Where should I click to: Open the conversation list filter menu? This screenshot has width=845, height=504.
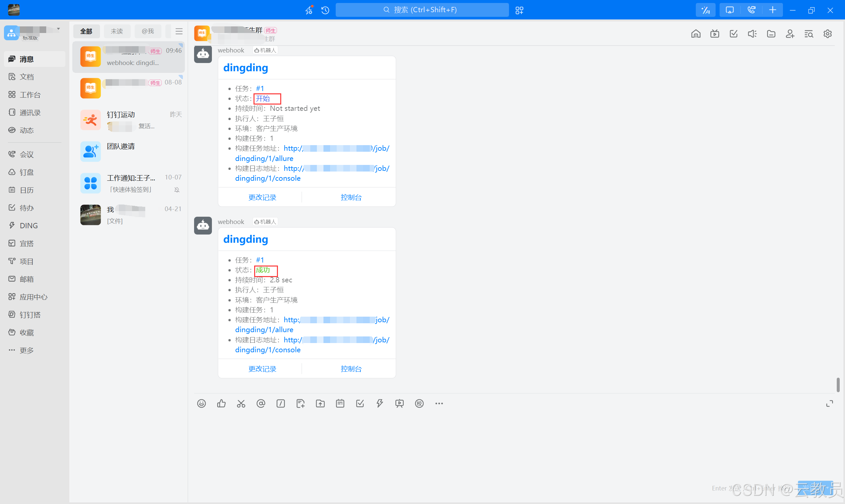tap(179, 31)
